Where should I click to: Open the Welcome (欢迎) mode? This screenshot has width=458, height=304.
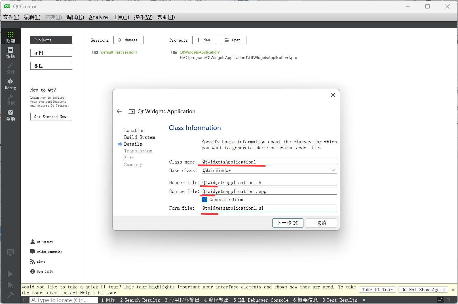[x=10, y=37]
